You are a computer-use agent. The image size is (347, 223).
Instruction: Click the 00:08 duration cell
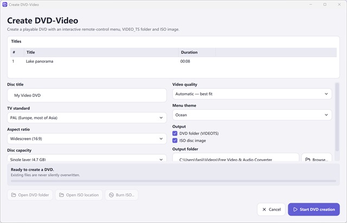pyautogui.click(x=185, y=61)
